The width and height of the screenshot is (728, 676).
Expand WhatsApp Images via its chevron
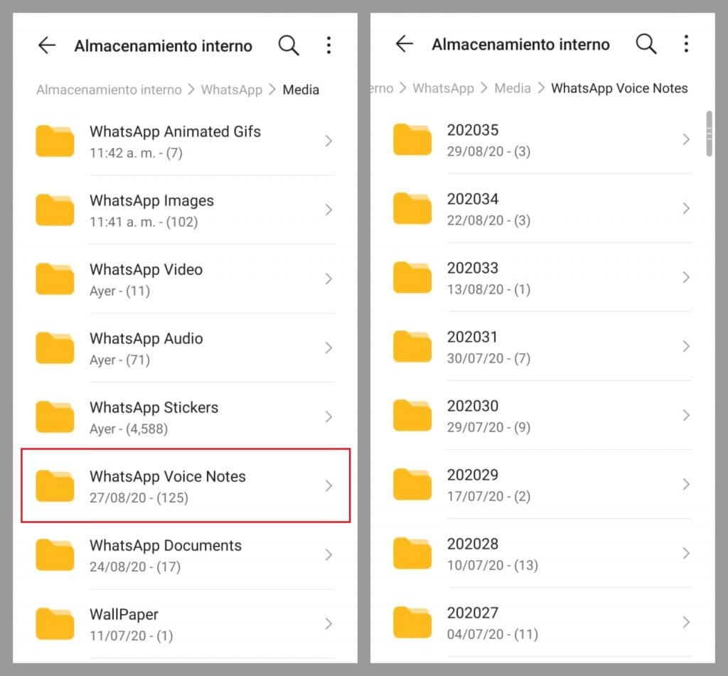click(x=328, y=210)
